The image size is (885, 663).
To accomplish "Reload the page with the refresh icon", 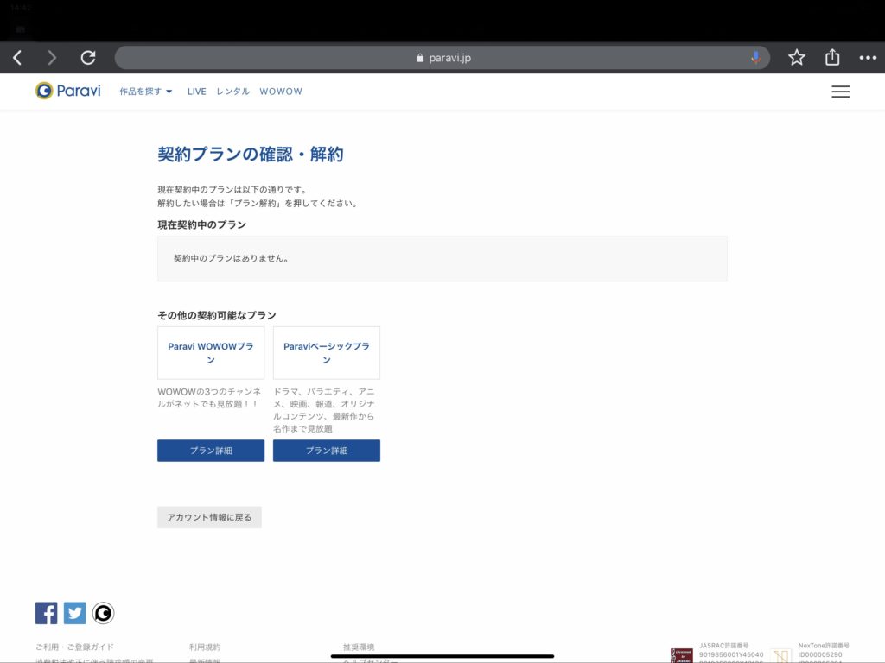I will pyautogui.click(x=88, y=58).
